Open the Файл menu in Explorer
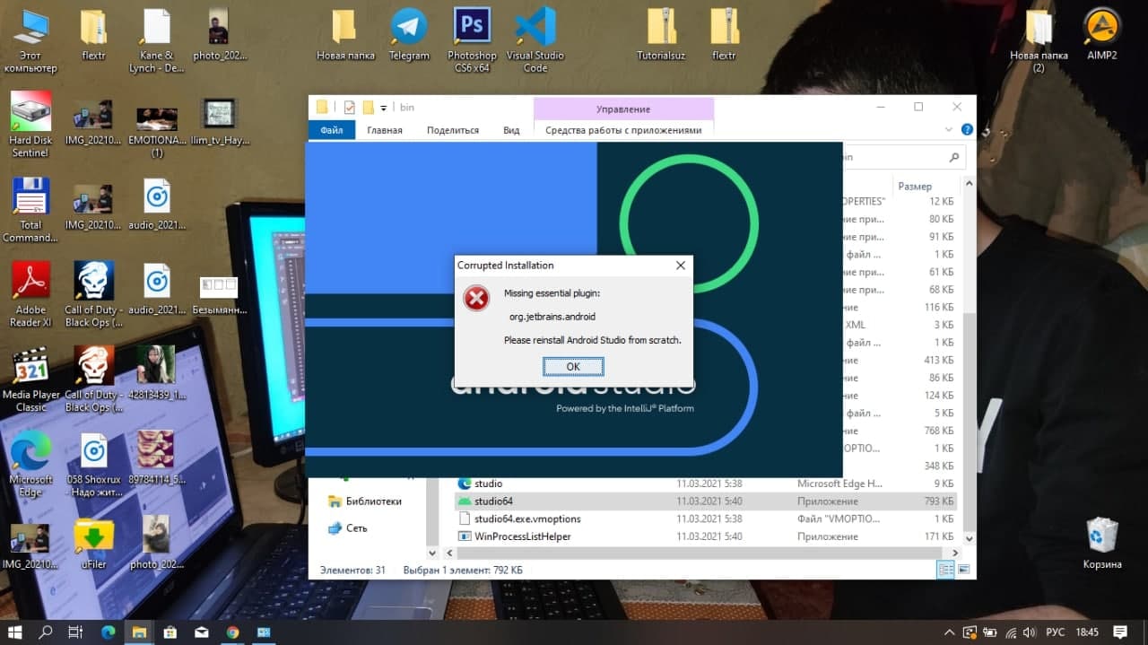 pos(331,130)
